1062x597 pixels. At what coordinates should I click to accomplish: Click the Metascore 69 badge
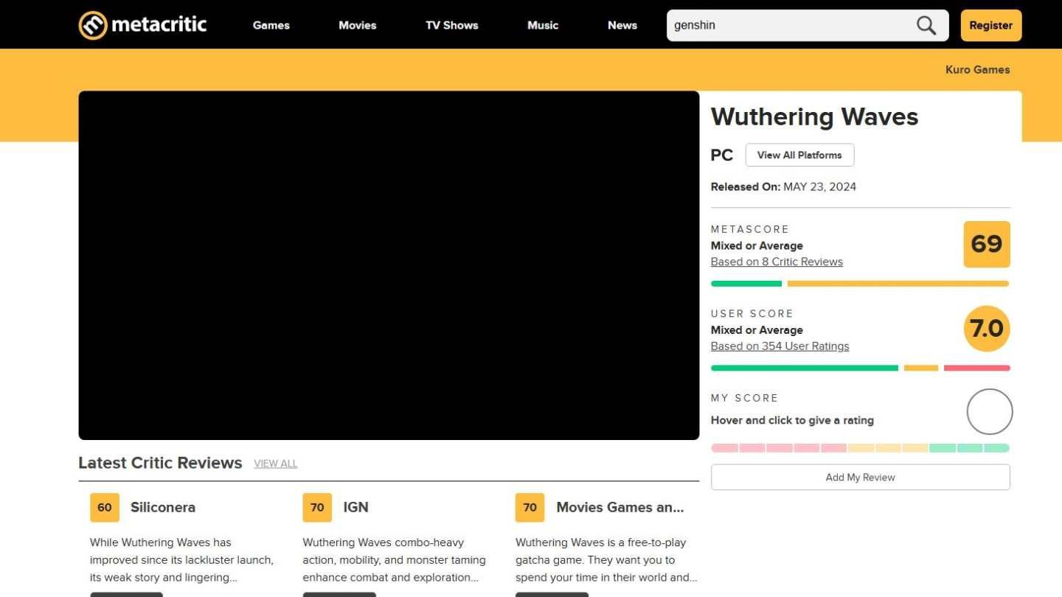(x=986, y=244)
